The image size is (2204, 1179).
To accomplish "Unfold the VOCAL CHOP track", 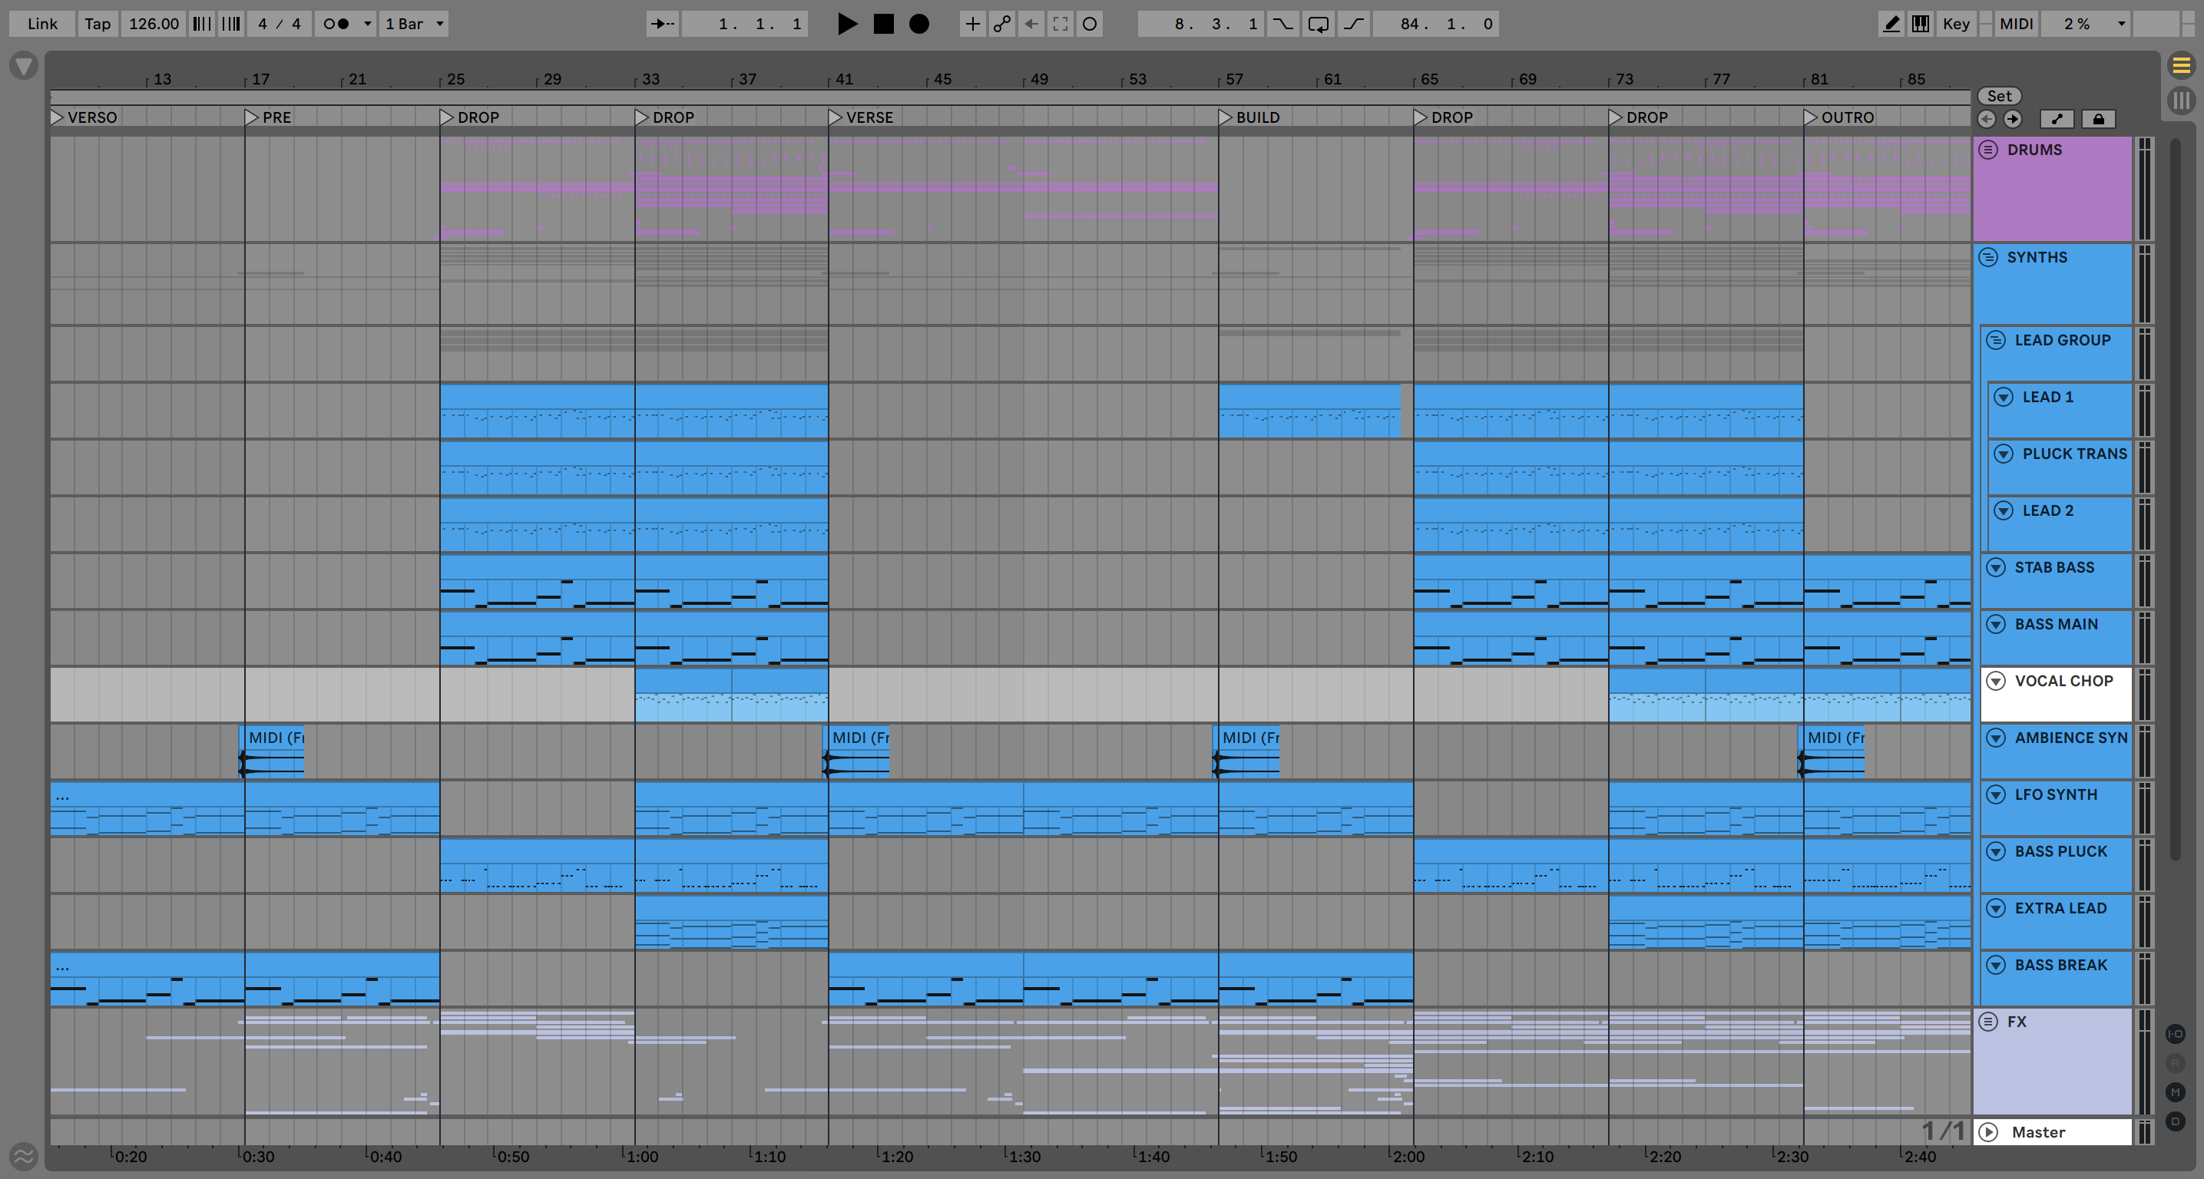I will coord(1995,681).
